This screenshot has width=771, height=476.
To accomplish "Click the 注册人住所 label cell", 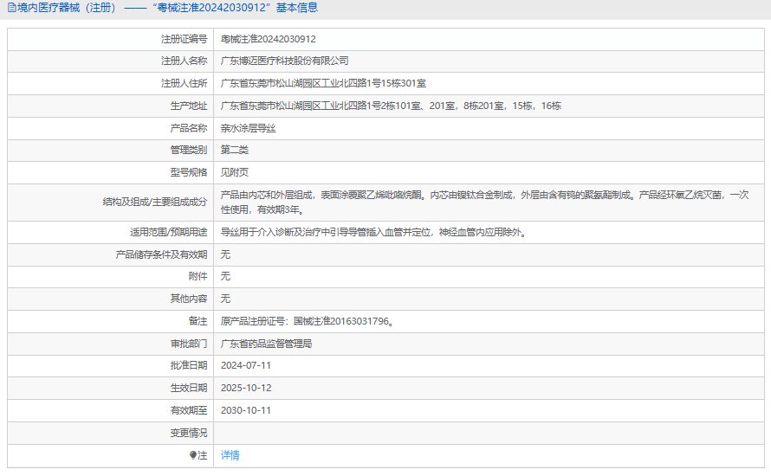I will [x=111, y=83].
